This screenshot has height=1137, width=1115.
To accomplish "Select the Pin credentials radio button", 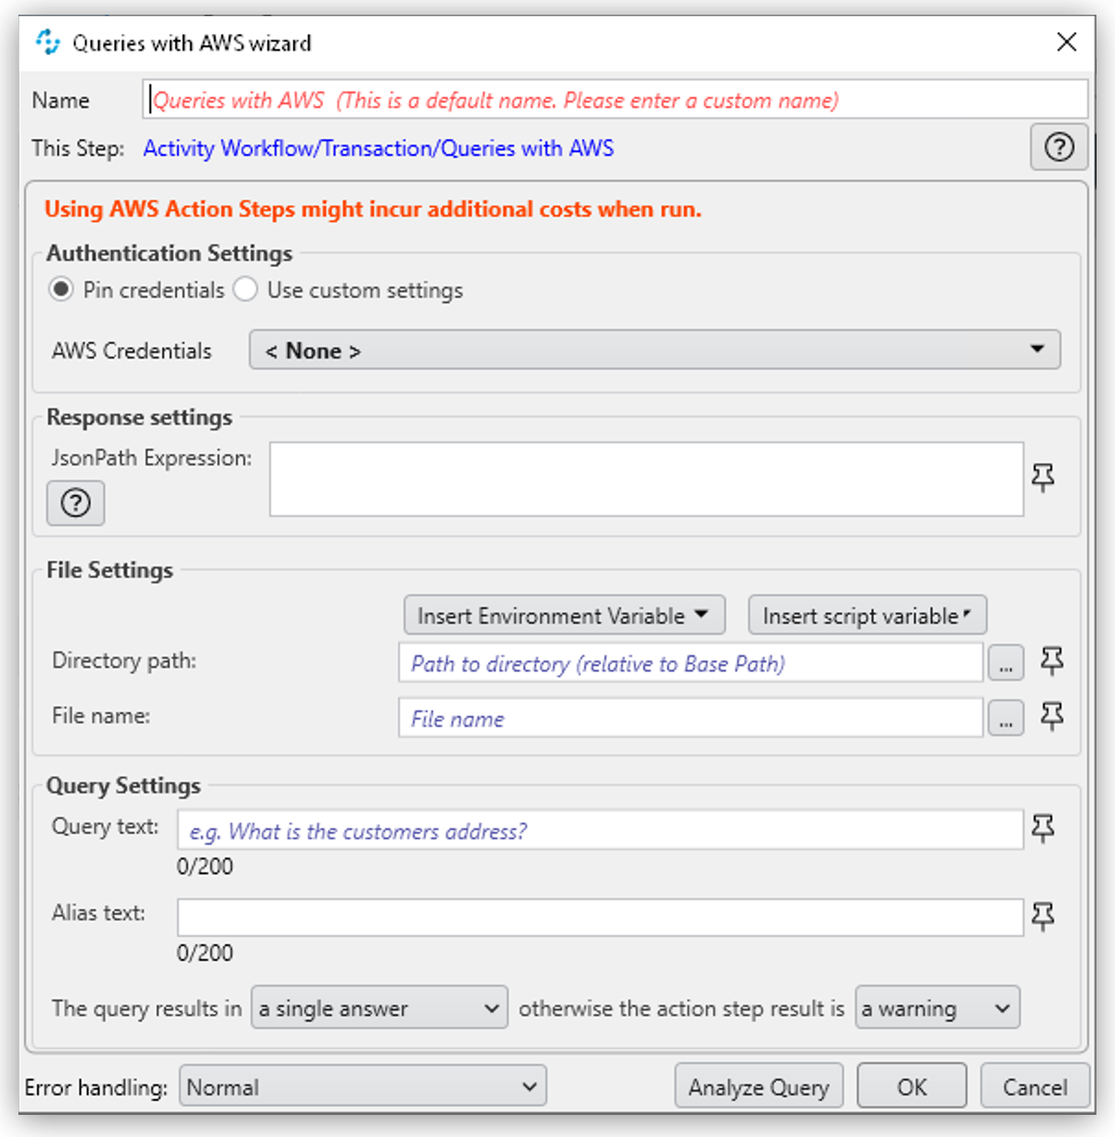I will (x=62, y=290).
